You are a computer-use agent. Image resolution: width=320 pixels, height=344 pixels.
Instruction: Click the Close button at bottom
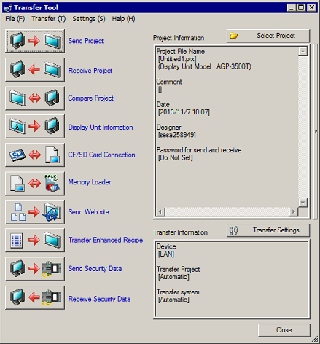click(284, 330)
